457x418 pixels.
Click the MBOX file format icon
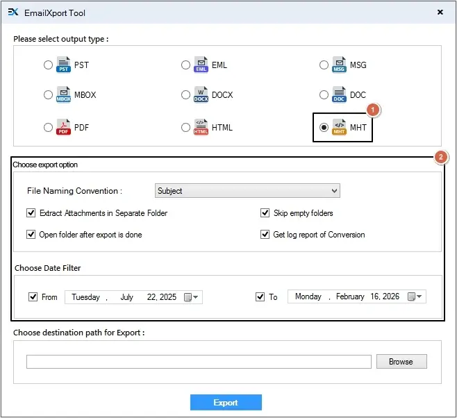coord(63,94)
